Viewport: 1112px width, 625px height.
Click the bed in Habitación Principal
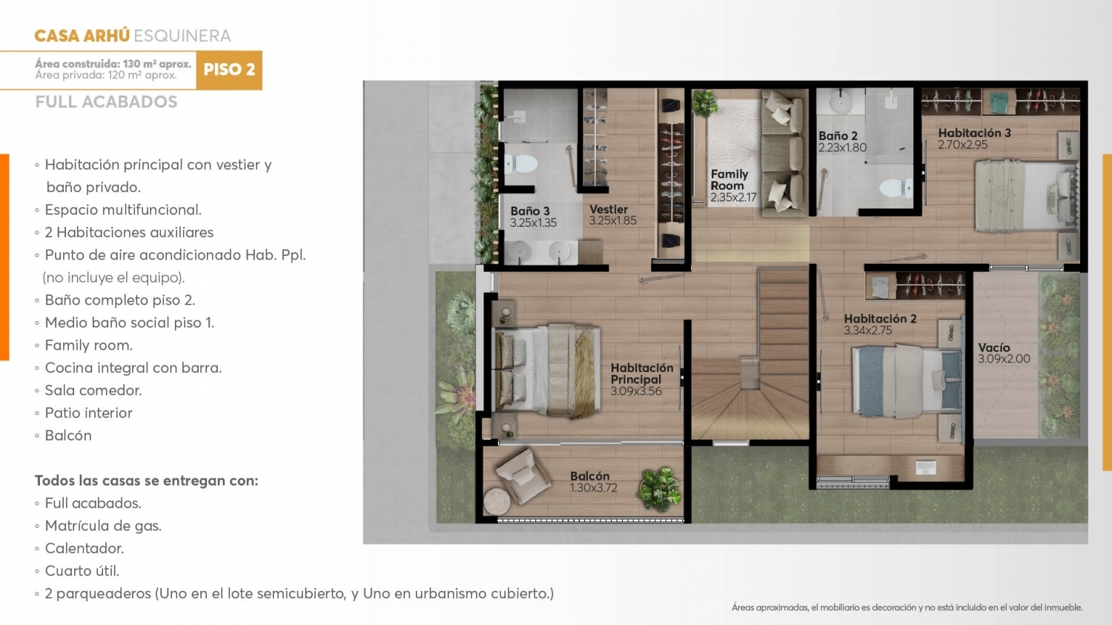[x=545, y=368]
